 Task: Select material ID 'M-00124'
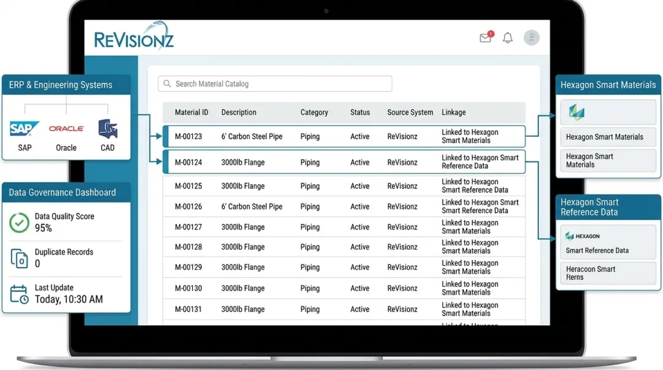click(188, 162)
